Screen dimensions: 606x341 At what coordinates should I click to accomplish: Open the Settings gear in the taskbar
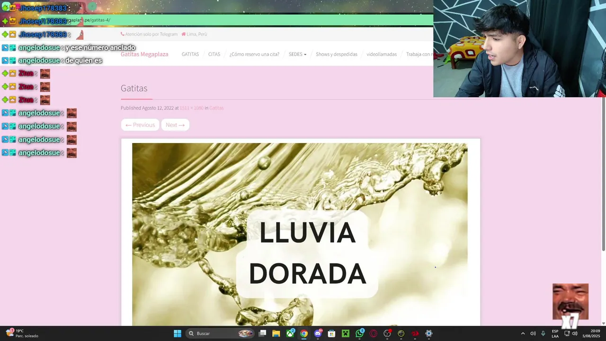coord(429,333)
